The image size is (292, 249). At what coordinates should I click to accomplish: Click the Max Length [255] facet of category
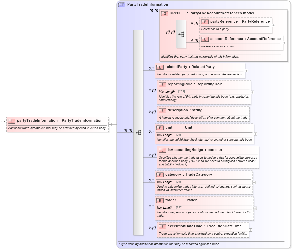pyautogui.click(x=169, y=182)
